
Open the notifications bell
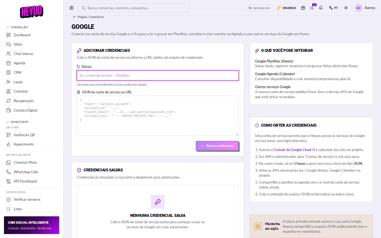(x=321, y=8)
